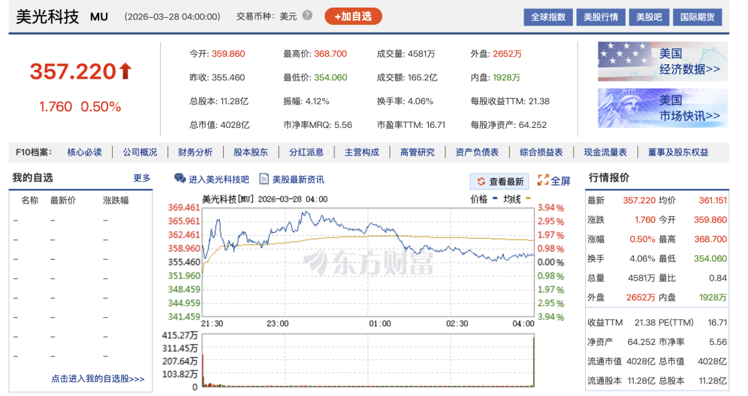This screenshot has height=396, width=748.
Task: Click the red up arrow beside 357.220
Action: tap(125, 71)
